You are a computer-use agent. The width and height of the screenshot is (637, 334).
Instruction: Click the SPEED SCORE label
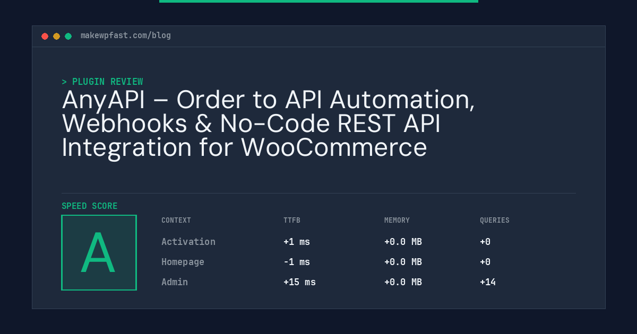[x=90, y=206]
